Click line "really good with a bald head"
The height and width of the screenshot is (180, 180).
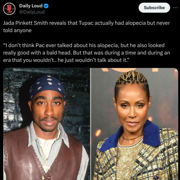(x=38, y=53)
